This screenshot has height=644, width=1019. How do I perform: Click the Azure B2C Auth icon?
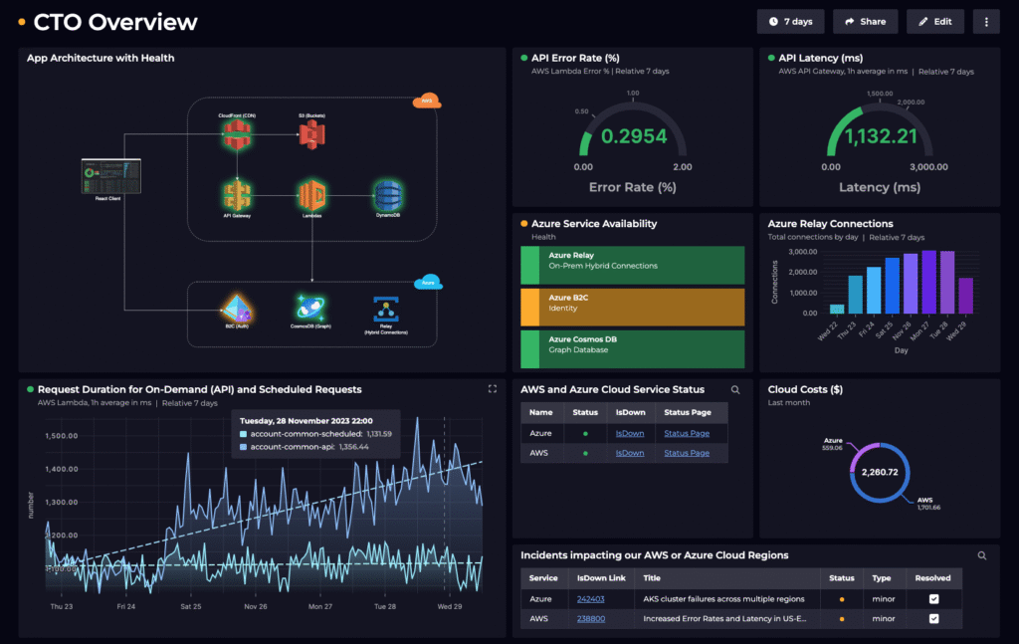[236, 308]
